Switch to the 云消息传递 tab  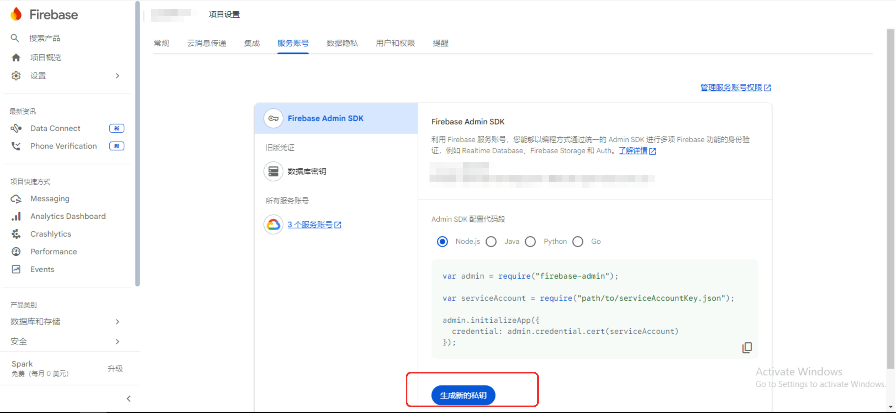(207, 43)
